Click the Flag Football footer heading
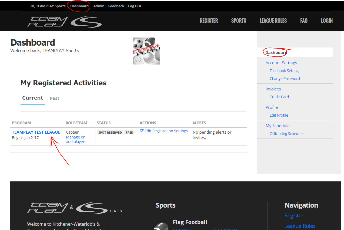The width and height of the screenshot is (344, 230). 190,222
